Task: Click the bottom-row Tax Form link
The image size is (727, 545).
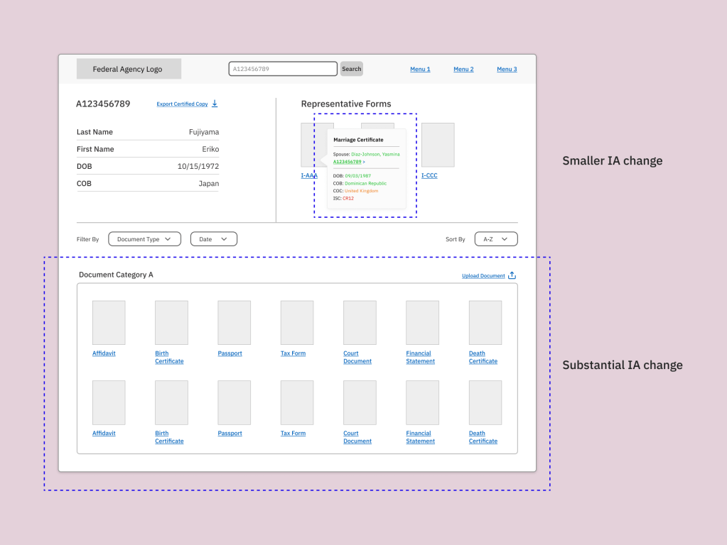Action: (293, 434)
